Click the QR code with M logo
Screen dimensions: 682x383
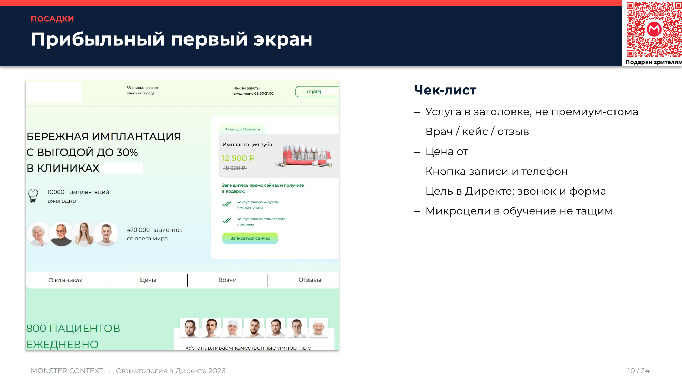(x=654, y=29)
